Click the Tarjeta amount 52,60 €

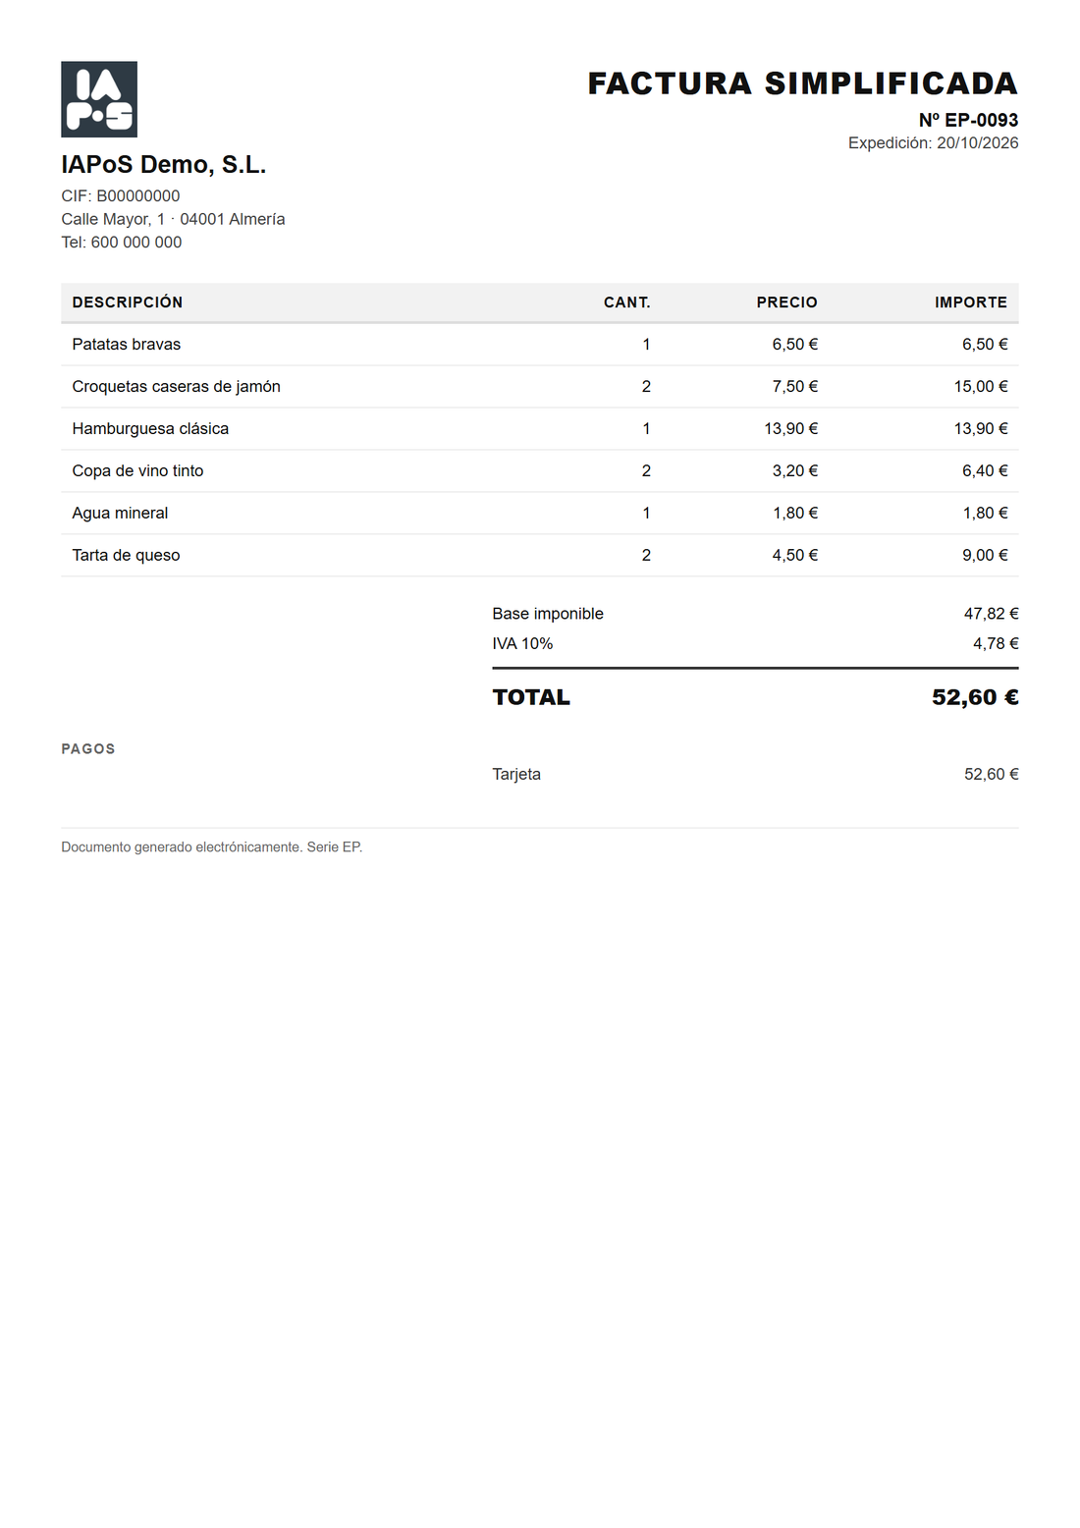[991, 775]
